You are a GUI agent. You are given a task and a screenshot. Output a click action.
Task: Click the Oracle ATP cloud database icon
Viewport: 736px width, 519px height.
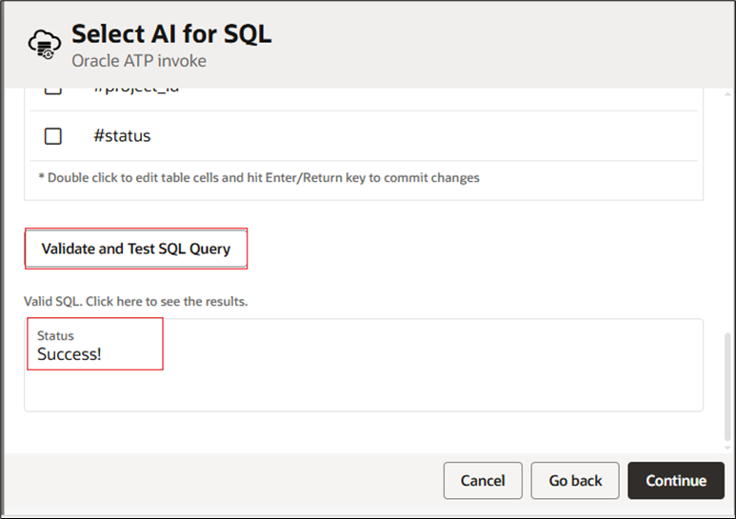tap(42, 45)
